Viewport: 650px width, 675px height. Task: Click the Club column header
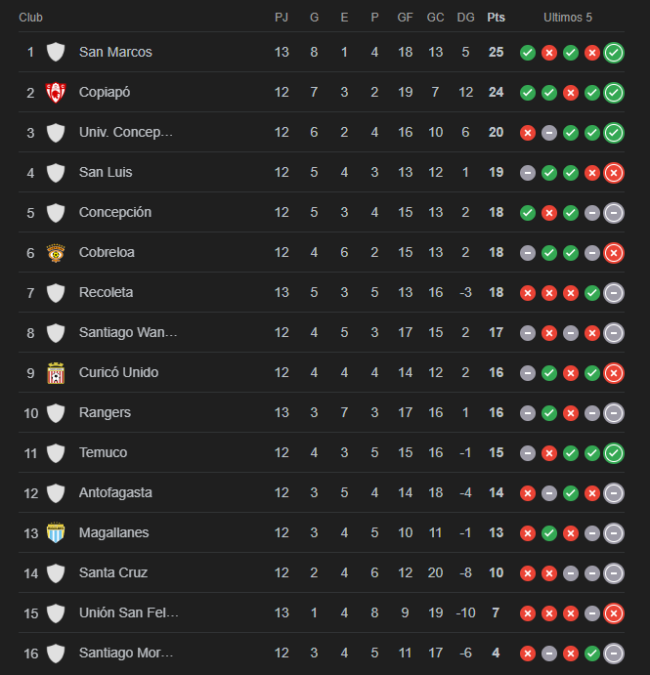[x=30, y=18]
